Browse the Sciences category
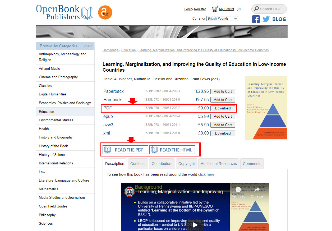The height and width of the screenshot is (231, 332). tap(65, 224)
